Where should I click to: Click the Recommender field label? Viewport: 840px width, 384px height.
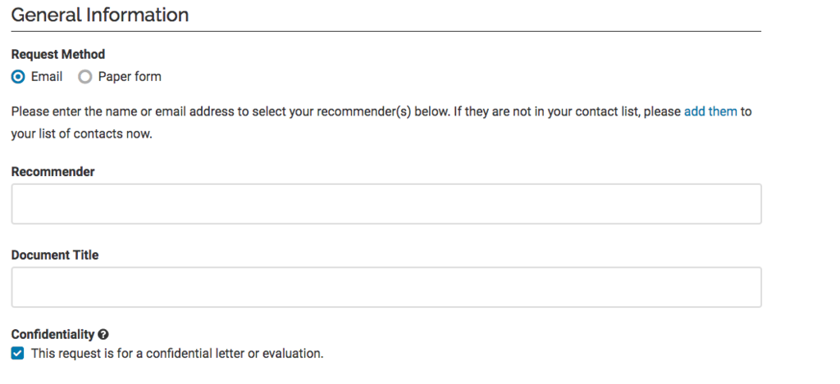click(53, 172)
